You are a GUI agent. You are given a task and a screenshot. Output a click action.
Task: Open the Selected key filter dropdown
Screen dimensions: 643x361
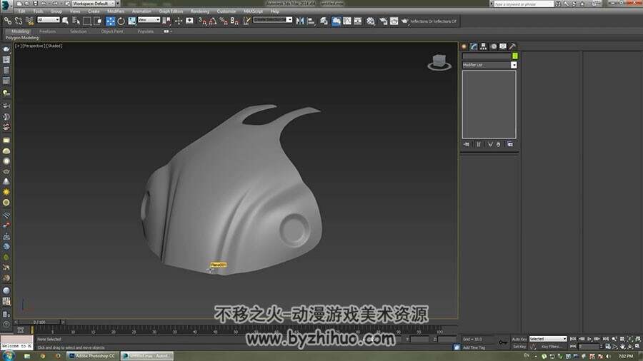[548, 339]
